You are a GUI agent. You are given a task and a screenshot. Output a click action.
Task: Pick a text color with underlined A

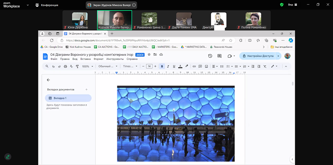(x=180, y=66)
